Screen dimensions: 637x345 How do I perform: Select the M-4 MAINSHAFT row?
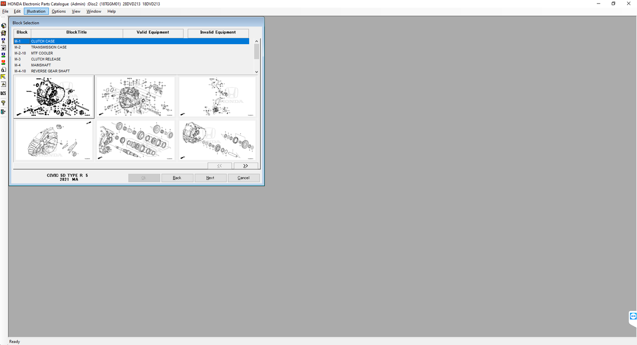131,65
